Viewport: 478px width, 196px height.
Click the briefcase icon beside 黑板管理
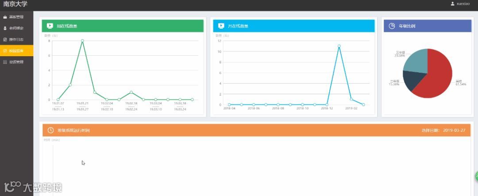(5, 17)
